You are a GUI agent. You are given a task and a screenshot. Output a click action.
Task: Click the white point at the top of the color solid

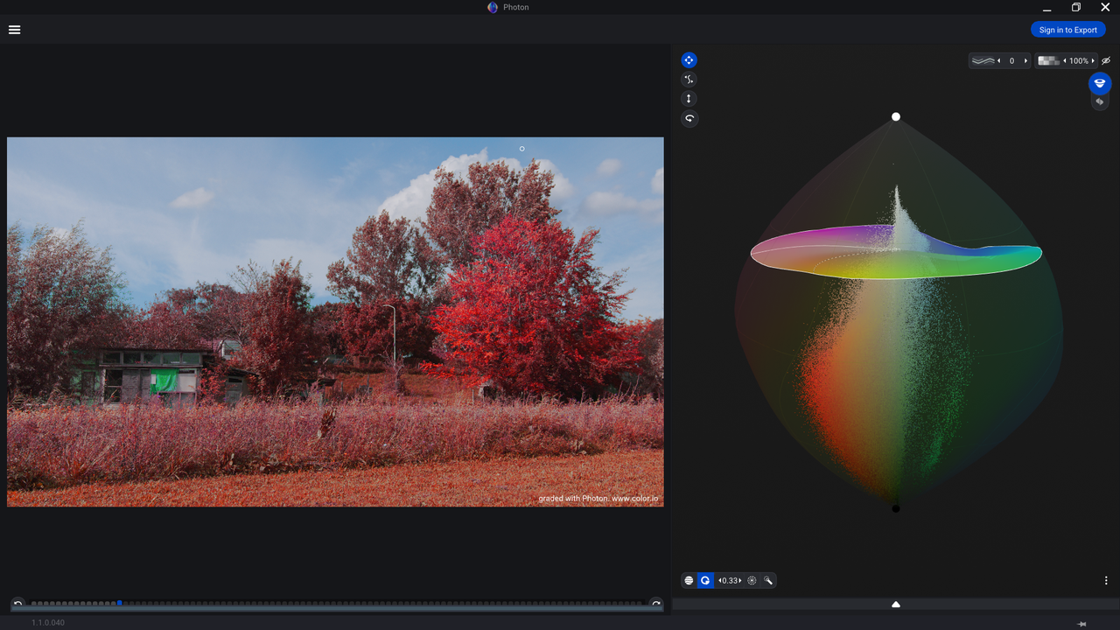896,116
